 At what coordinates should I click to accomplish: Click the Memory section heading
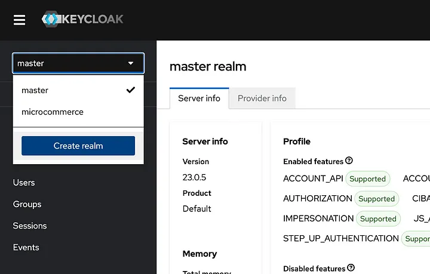coord(199,254)
